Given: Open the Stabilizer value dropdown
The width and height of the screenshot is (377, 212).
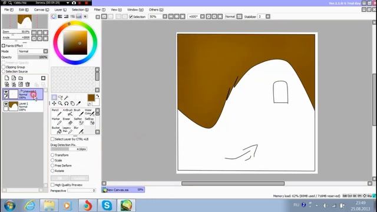Looking at the screenshot, I should click(268, 16).
